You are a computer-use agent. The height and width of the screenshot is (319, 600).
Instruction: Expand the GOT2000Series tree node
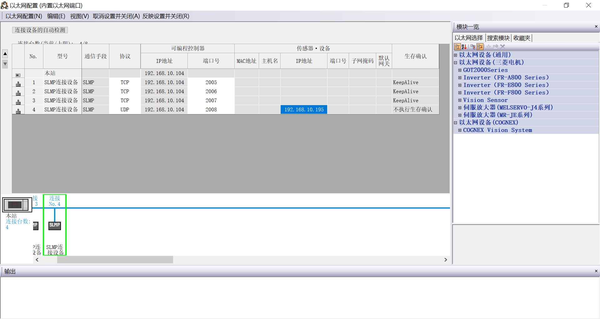click(459, 70)
